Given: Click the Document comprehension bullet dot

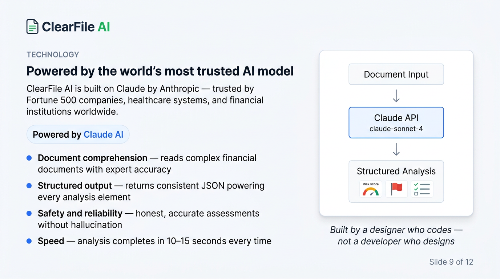Looking at the screenshot, I should click(29, 158).
